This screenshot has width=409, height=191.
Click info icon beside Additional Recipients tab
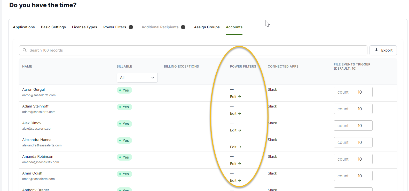pyautogui.click(x=183, y=27)
